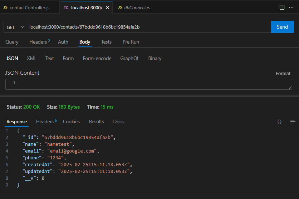This screenshot has width=299, height=199.
Task: Click the "email@google.com" value in response
Action: [x=72, y=151]
